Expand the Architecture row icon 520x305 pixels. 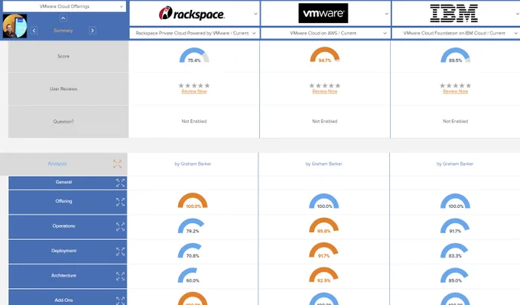pos(120,276)
